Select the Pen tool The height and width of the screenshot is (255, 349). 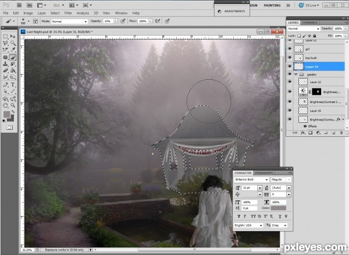pyautogui.click(x=6, y=84)
